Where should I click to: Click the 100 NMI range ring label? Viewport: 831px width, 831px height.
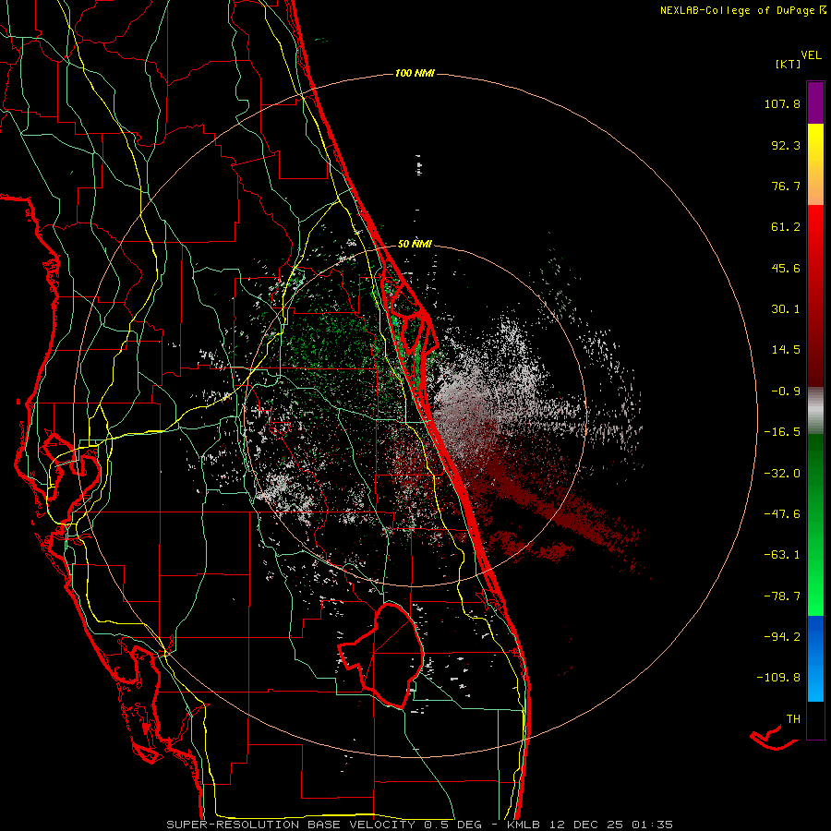coord(415,73)
